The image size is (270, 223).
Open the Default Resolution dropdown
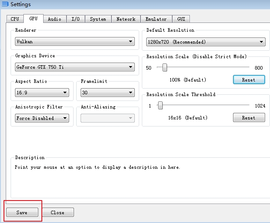pyautogui.click(x=206, y=42)
